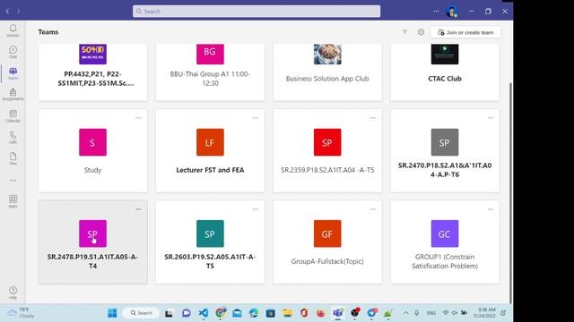Open Business Solution App Club team
Image resolution: width=574 pixels, height=322 pixels.
327,72
